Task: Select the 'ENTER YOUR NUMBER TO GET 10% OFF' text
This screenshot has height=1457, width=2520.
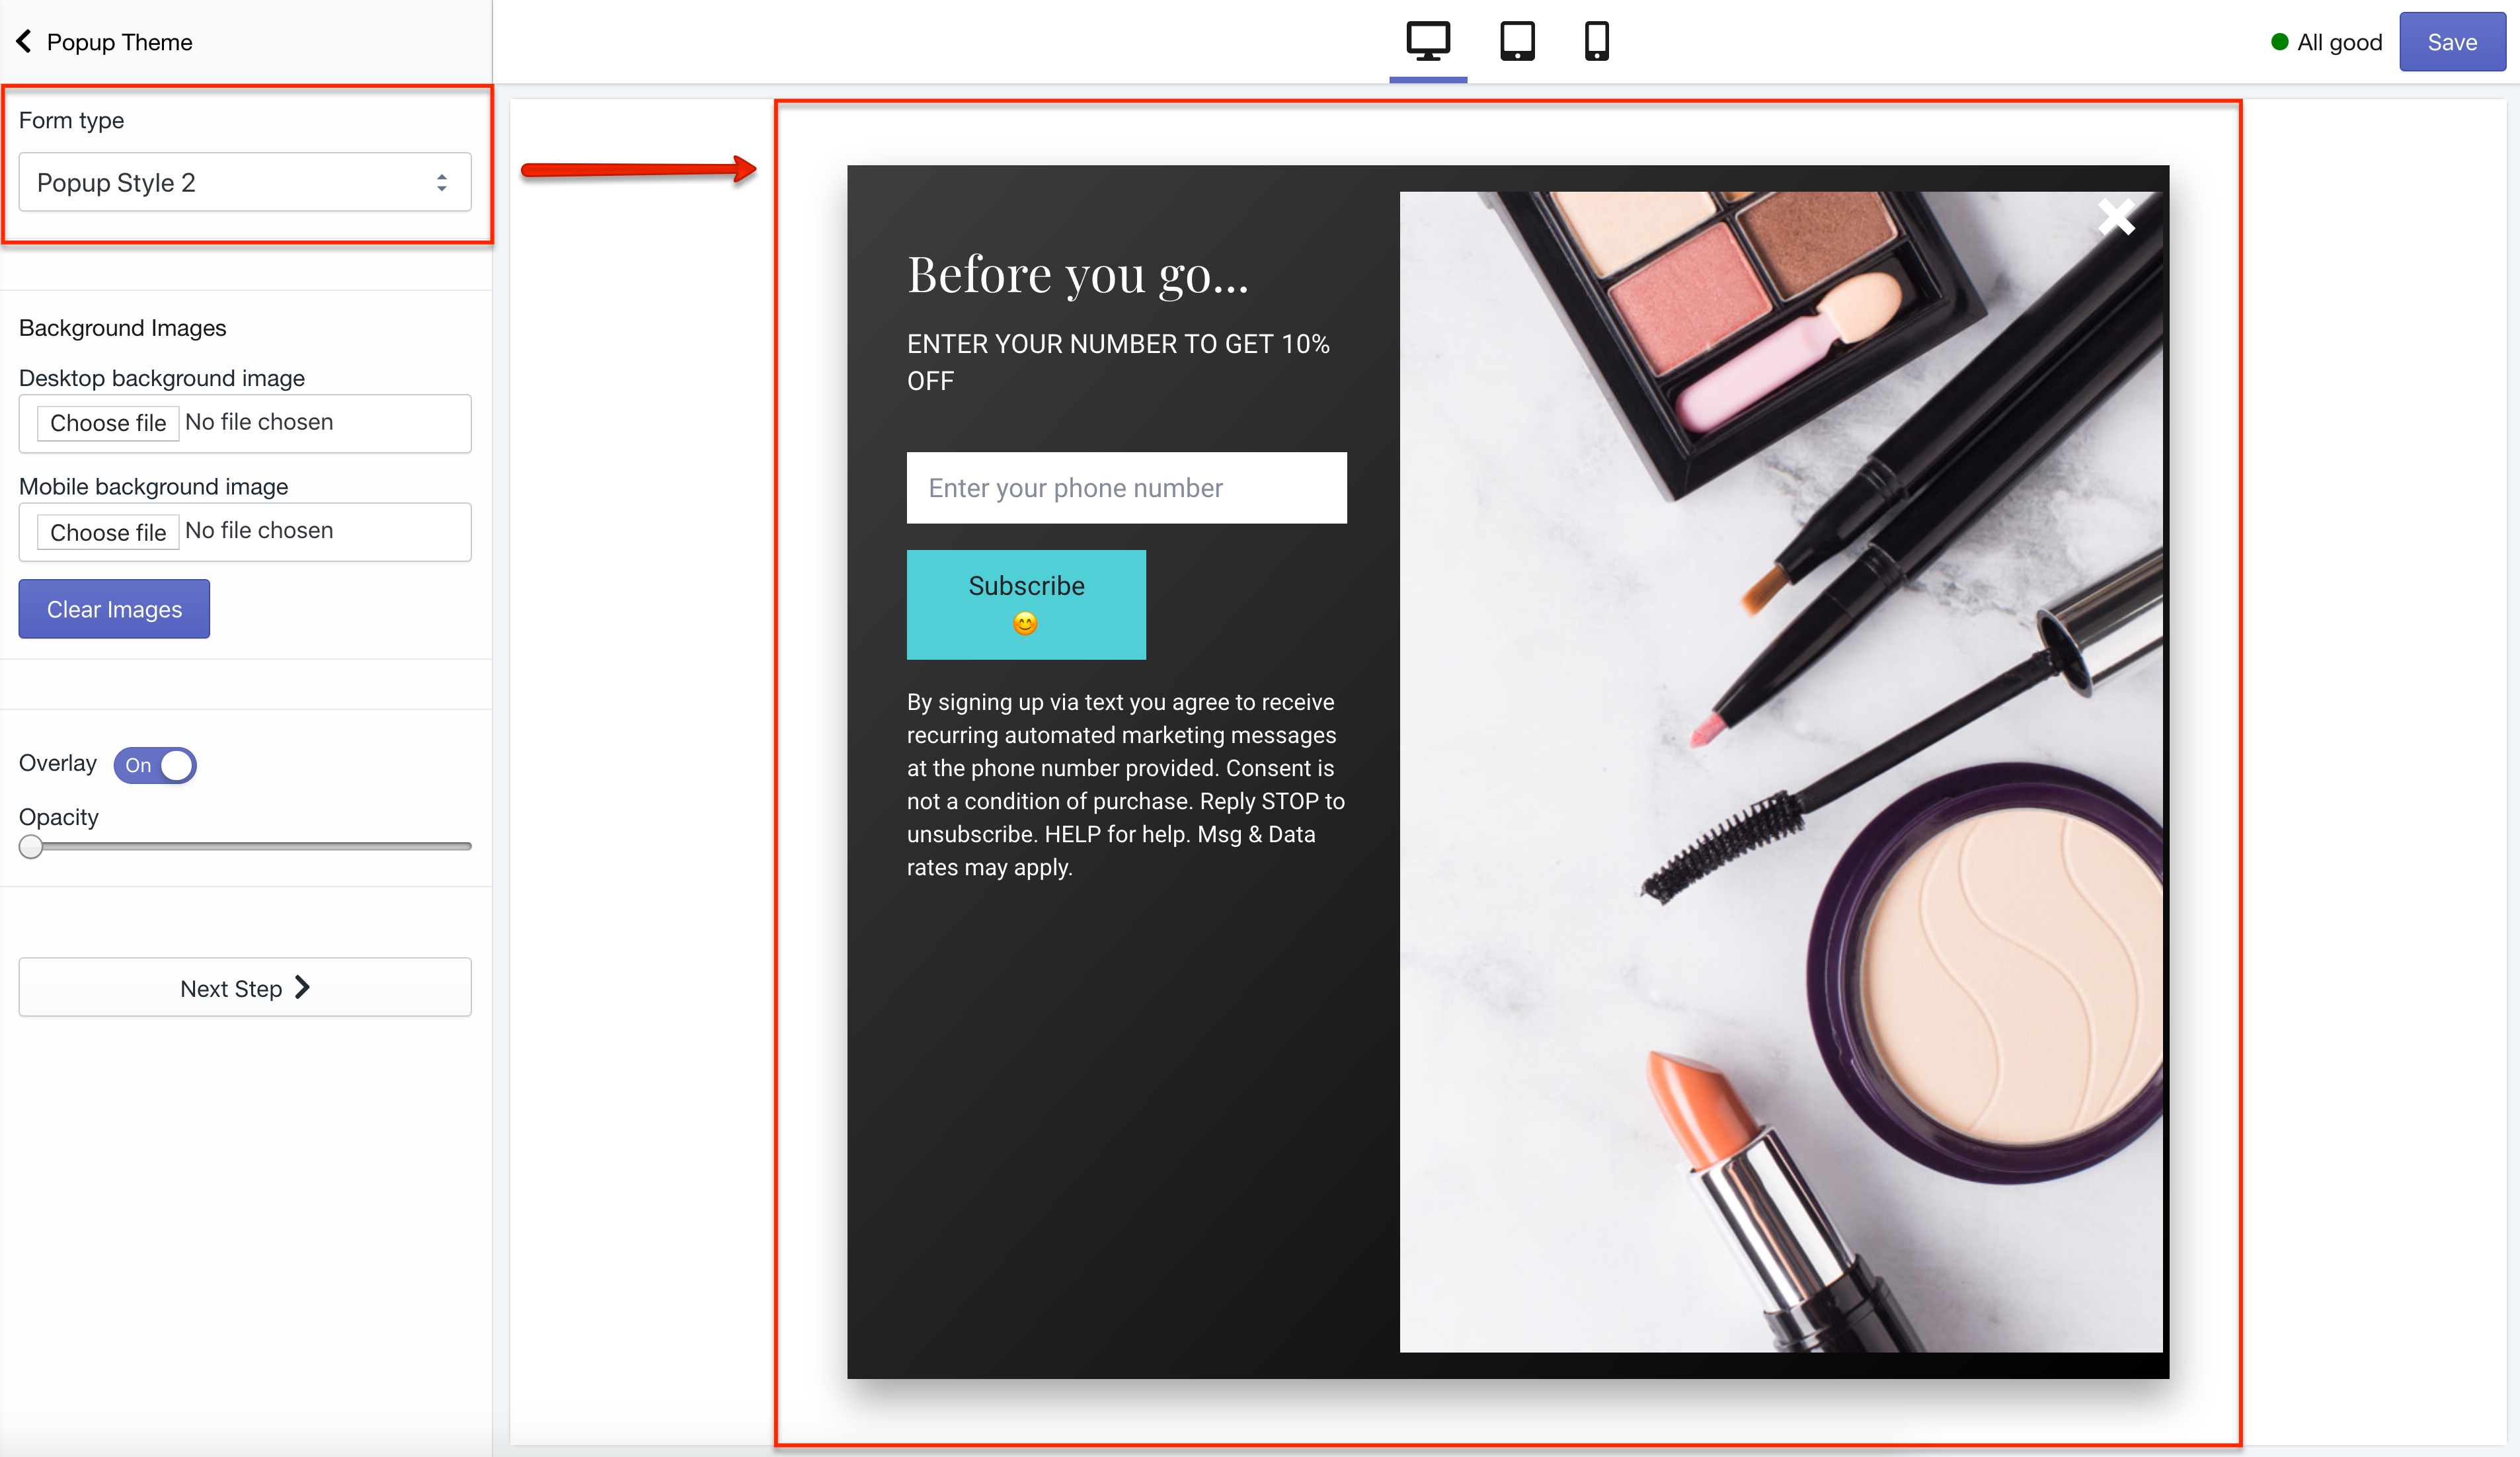Action: click(1118, 362)
